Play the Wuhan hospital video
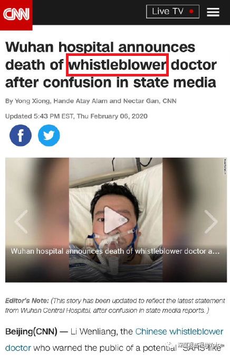Viewport: 230px width, 355px height. coord(116,220)
